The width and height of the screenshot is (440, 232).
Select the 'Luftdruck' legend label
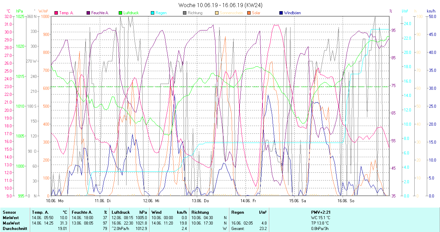point(131,13)
